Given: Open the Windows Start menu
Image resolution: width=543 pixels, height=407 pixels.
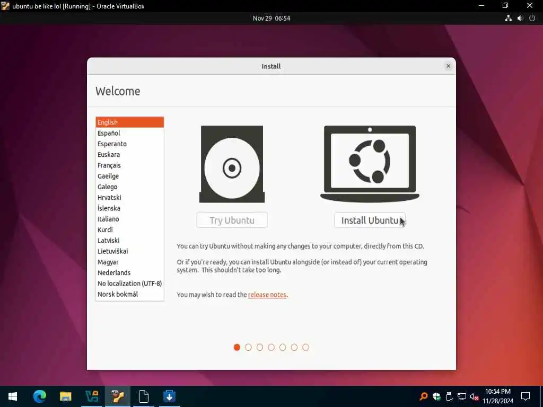Looking at the screenshot, I should [x=13, y=396].
